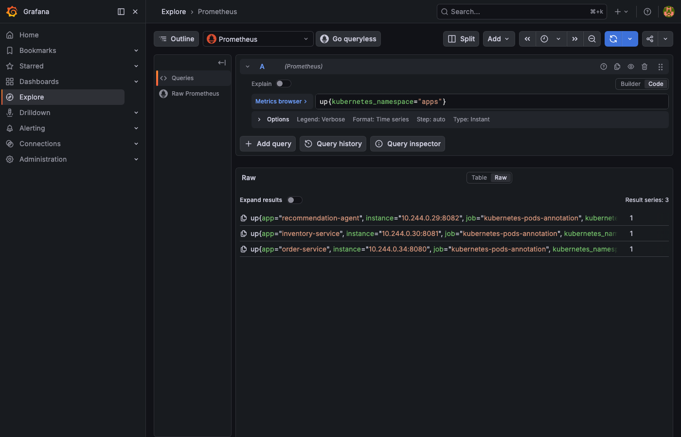The width and height of the screenshot is (681, 437).
Task: Enable the Explain toggle
Action: [x=284, y=84]
